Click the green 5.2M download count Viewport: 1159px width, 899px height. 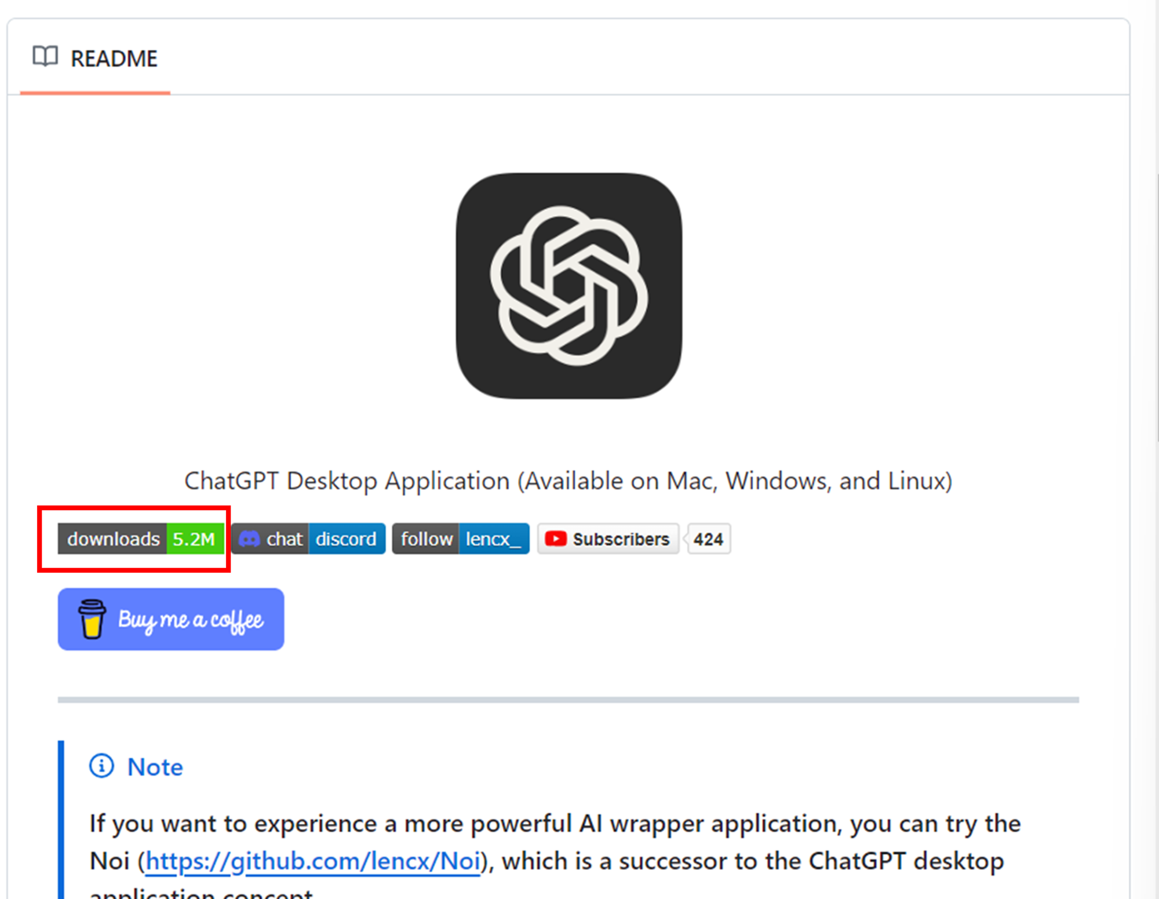tap(194, 539)
